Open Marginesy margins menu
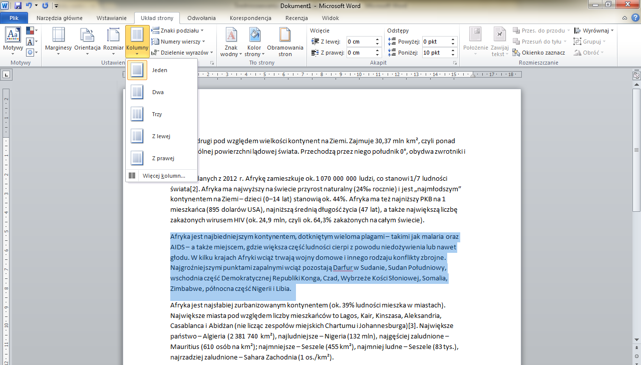The image size is (641, 365). click(x=59, y=42)
